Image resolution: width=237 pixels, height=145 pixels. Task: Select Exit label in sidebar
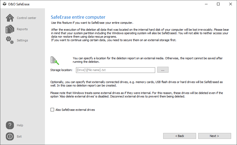pos(19,136)
